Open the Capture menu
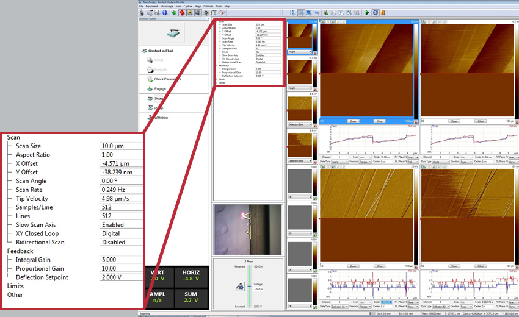Viewport: 519px width, 317px height. click(x=187, y=6)
